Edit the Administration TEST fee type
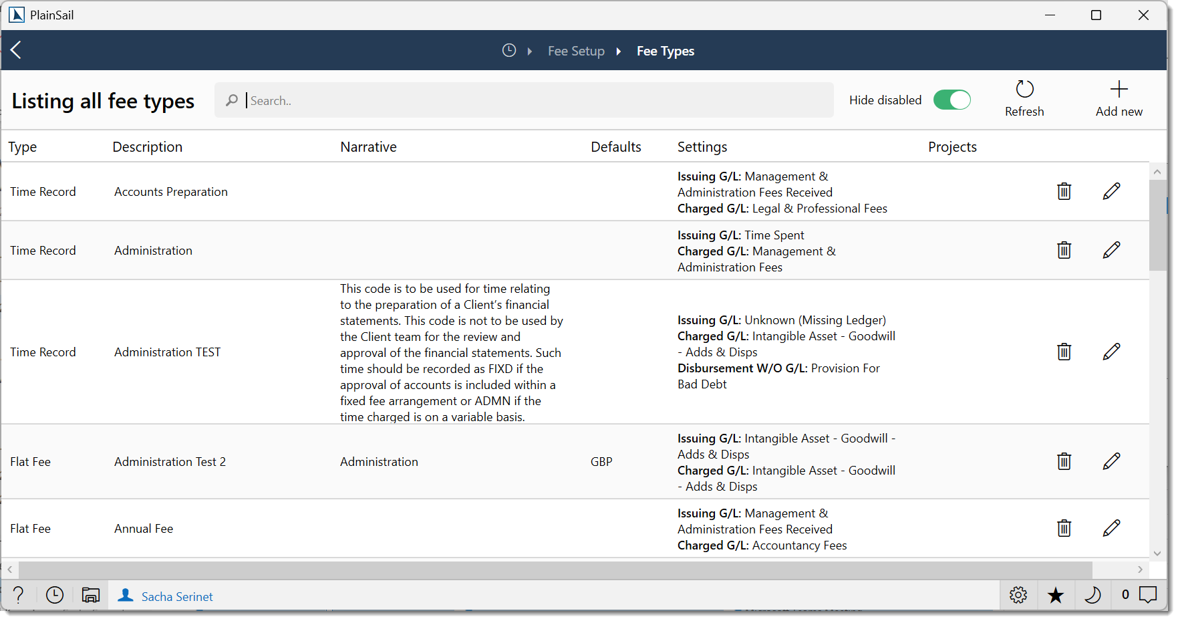The width and height of the screenshot is (1178, 621). (x=1111, y=351)
